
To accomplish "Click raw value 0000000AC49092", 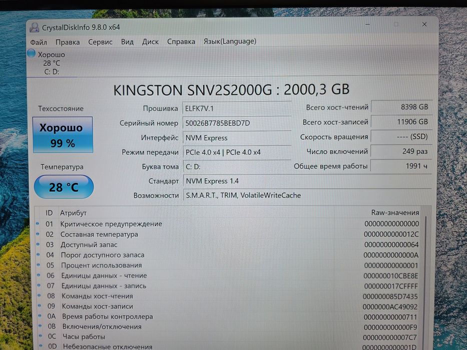I will (x=390, y=307).
